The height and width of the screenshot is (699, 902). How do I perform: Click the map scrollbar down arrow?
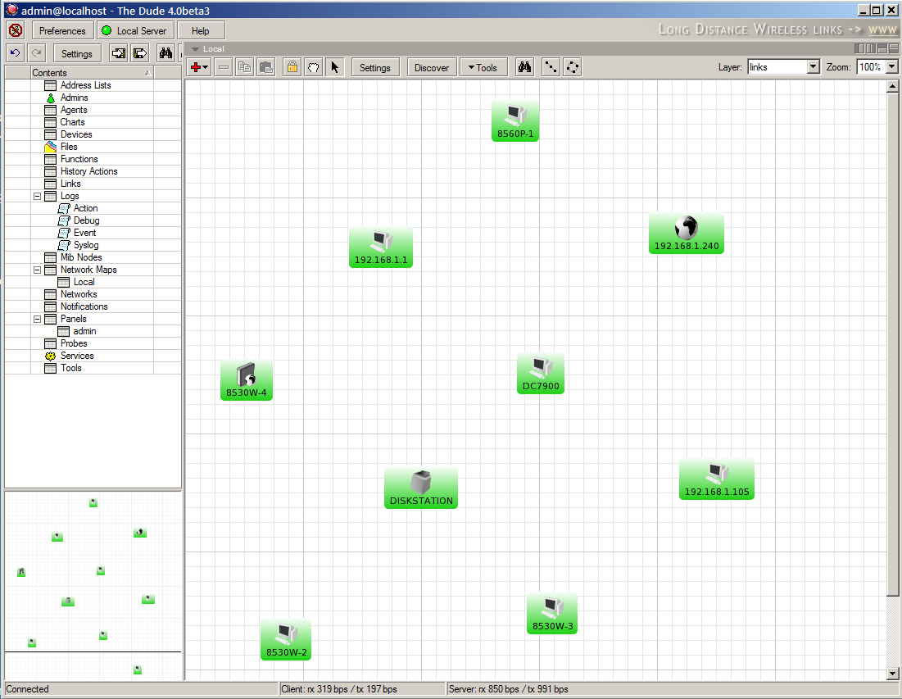(892, 673)
